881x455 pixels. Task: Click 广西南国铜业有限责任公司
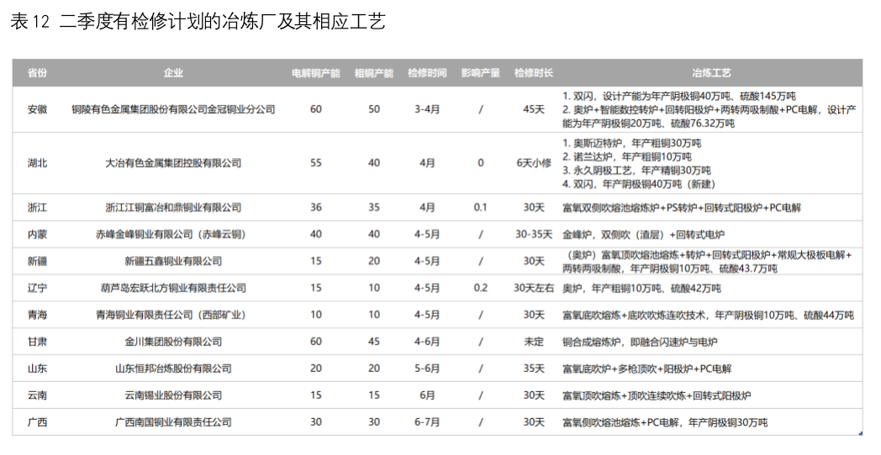(x=173, y=422)
